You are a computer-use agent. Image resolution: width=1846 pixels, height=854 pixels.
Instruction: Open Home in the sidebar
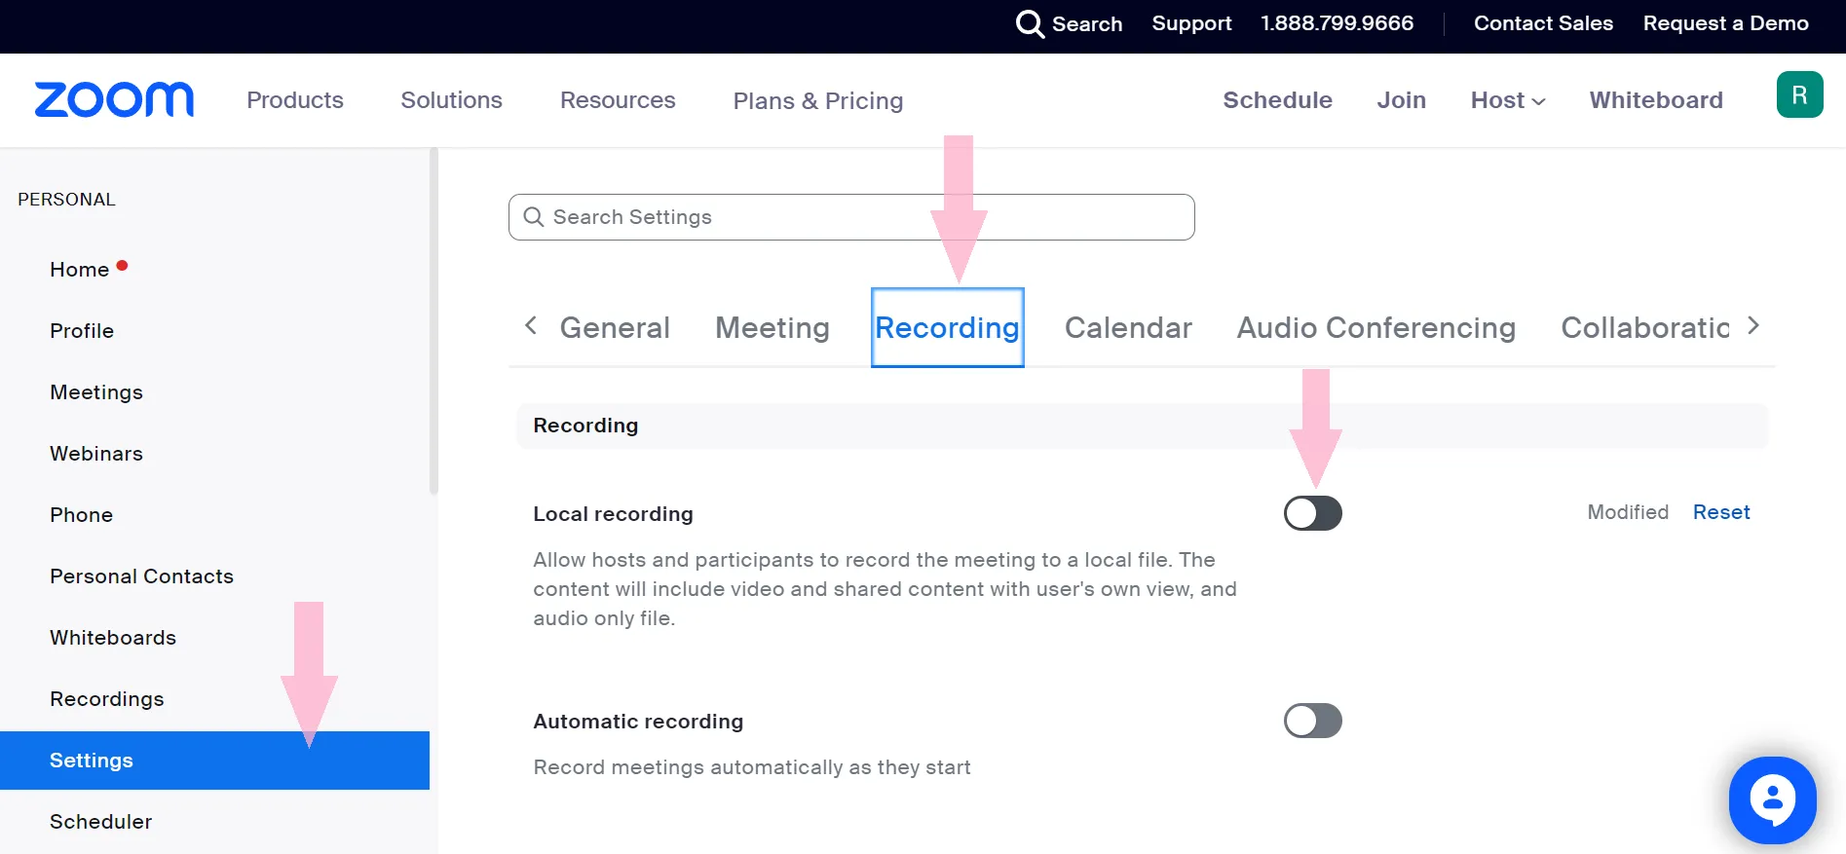(x=79, y=270)
